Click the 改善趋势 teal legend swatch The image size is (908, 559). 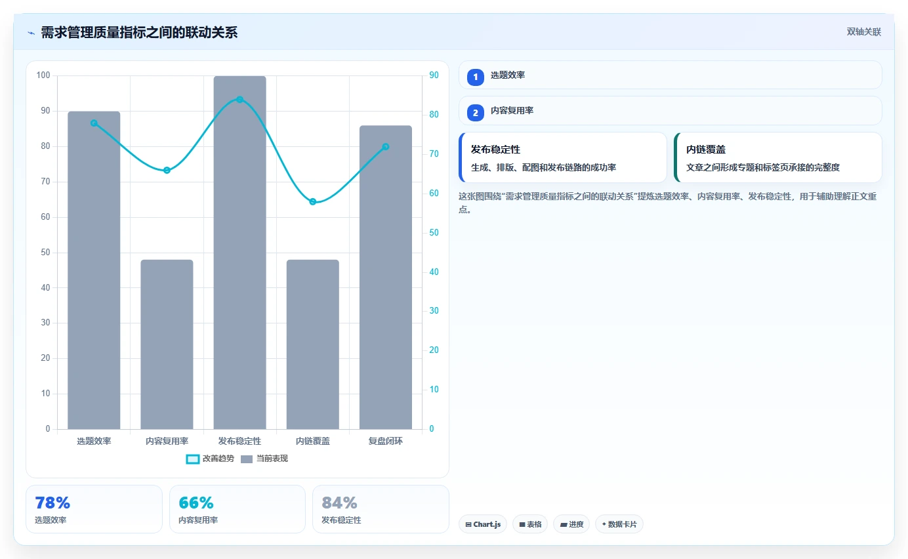point(193,459)
